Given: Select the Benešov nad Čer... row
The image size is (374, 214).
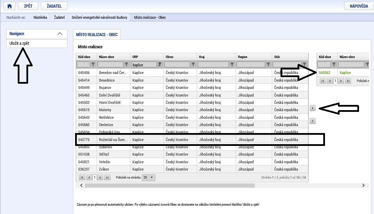Looking at the screenshot, I should 192,73.
